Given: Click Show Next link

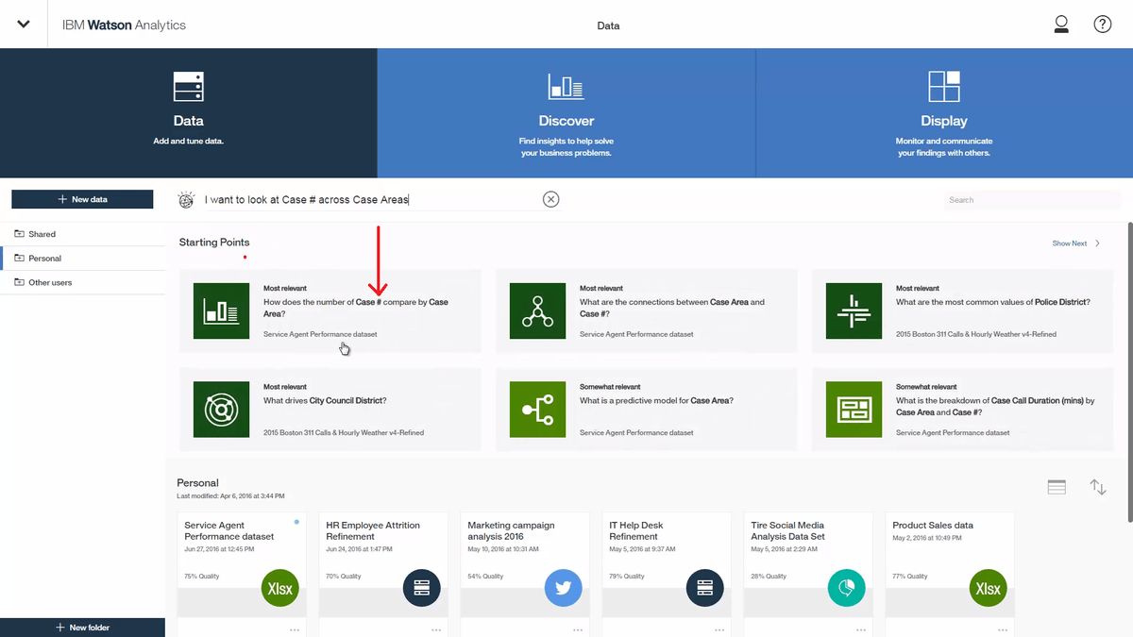Looking at the screenshot, I should coord(1070,243).
